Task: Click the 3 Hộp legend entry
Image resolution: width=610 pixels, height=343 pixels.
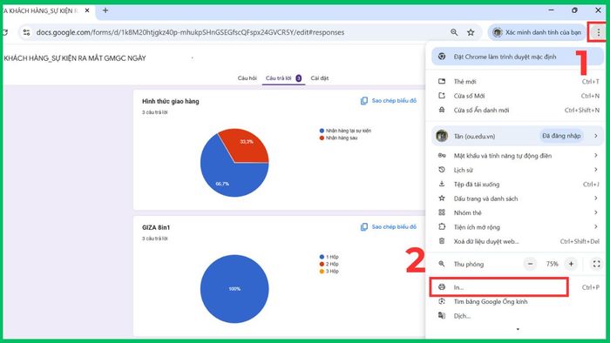Action: point(329,271)
